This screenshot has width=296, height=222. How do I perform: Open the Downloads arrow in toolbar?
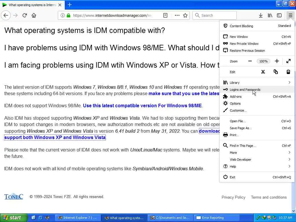coord(261,15)
